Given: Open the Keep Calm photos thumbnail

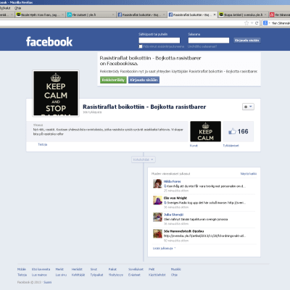Looking at the screenshot, I should pos(205,131).
